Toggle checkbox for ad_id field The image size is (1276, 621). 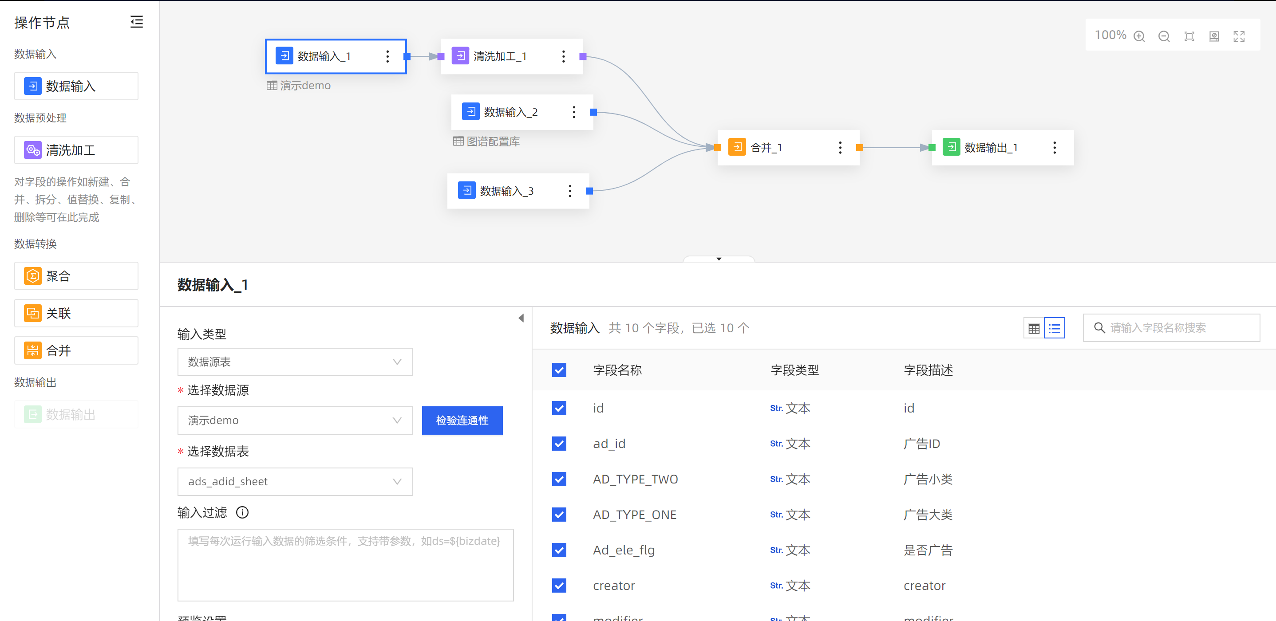pos(560,443)
